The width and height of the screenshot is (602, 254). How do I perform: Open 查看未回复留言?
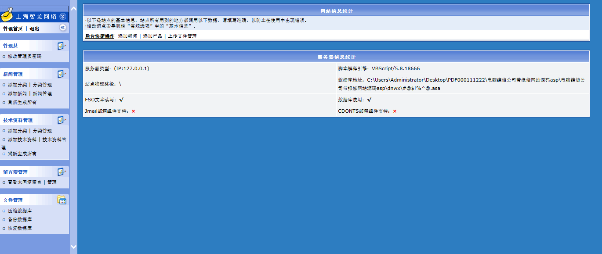click(x=25, y=182)
